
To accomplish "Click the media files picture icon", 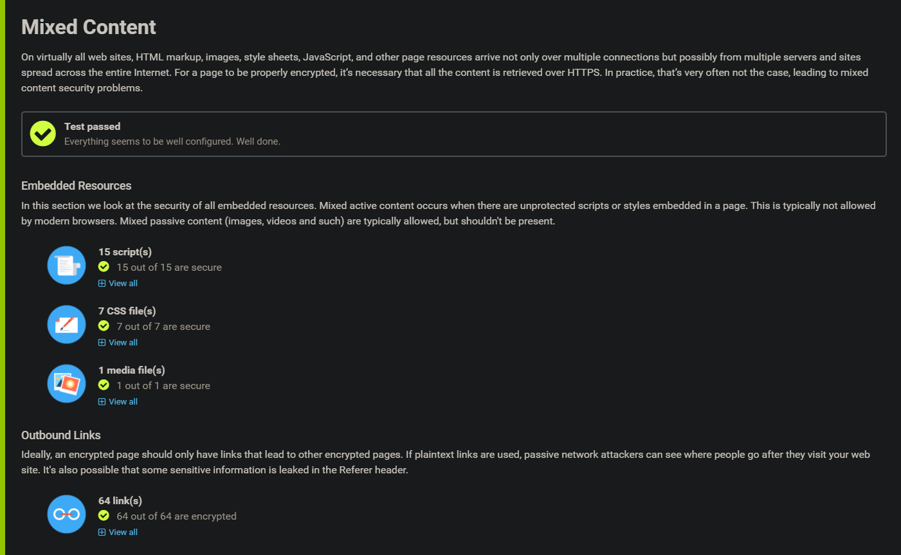I will pos(66,383).
